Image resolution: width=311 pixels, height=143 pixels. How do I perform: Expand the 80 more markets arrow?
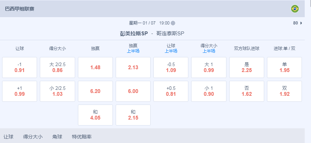pos(301,23)
